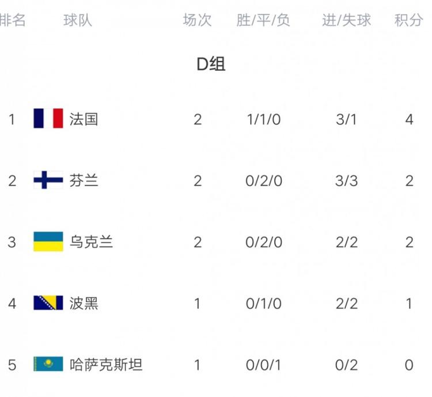Select team 波黑 in the table
This screenshot has height=397, width=432.
pos(84,303)
